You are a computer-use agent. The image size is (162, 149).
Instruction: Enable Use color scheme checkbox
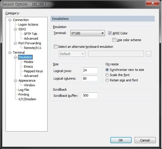click(x=114, y=40)
